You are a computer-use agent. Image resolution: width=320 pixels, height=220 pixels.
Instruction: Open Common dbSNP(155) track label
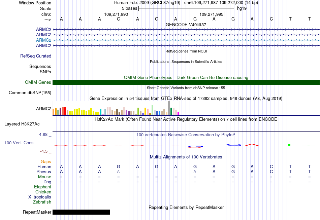(30, 93)
